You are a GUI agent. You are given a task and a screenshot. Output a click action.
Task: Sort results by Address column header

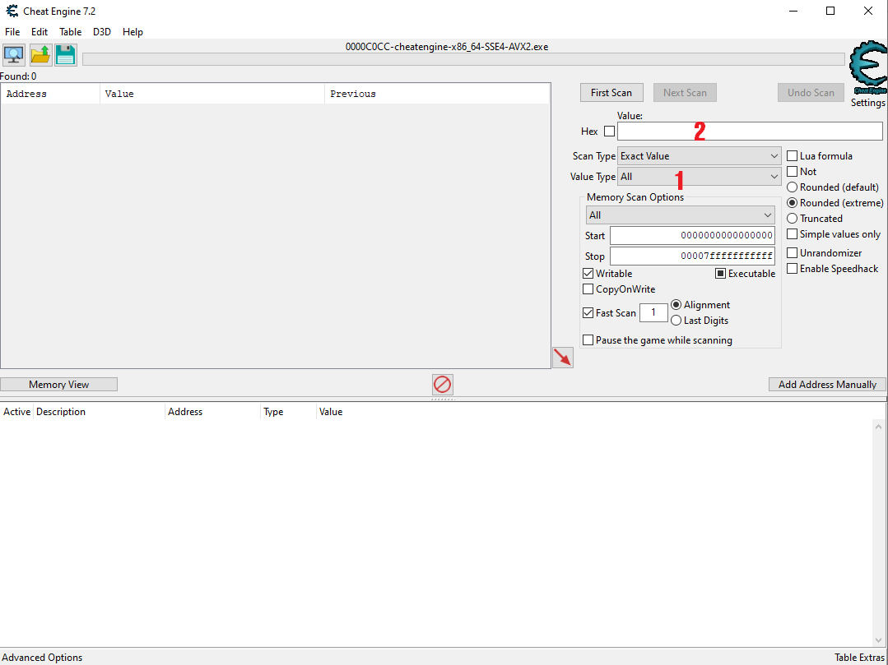(50, 94)
